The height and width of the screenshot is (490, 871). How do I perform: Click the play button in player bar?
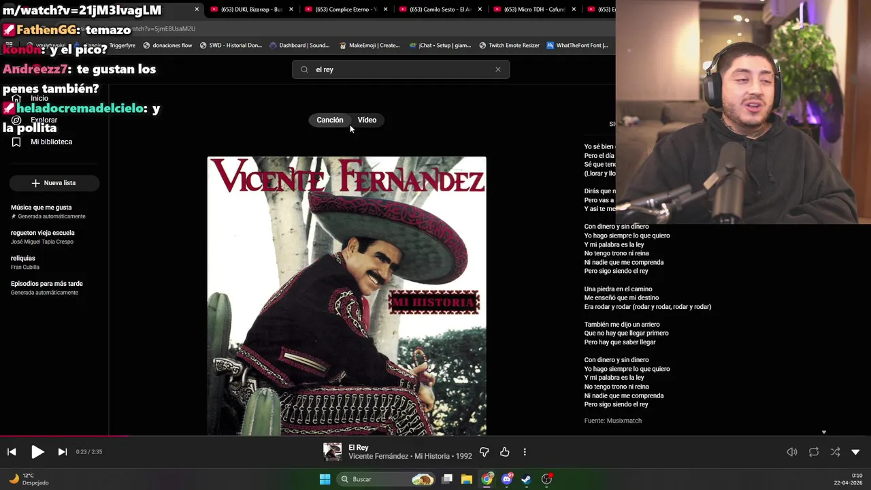point(37,452)
